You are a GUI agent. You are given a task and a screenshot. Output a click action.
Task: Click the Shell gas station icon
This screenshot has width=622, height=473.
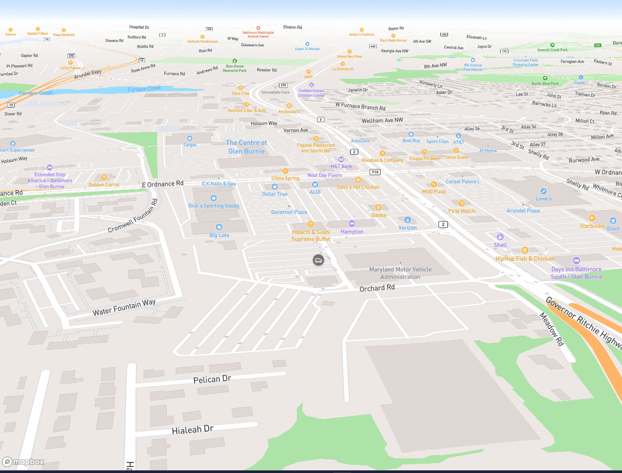pos(500,237)
